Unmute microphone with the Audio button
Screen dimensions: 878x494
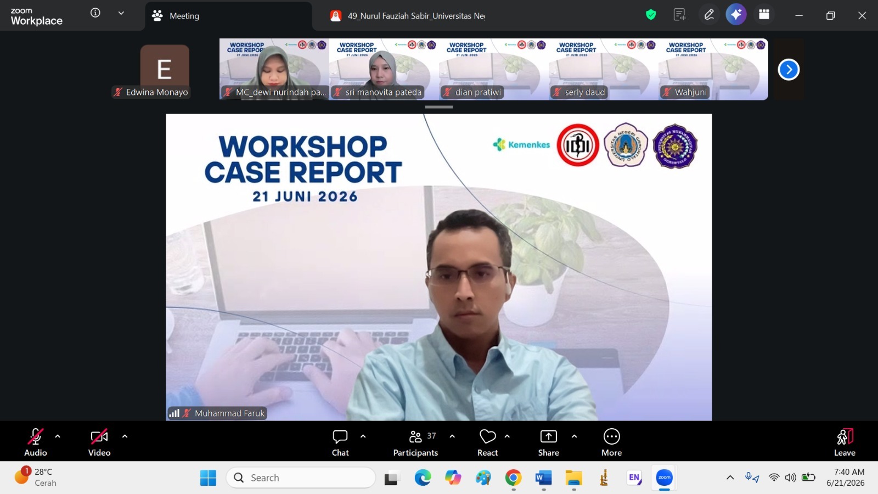tap(35, 442)
